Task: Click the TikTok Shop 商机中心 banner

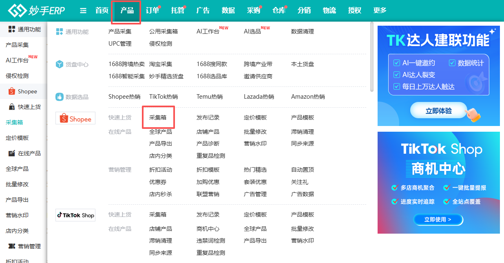Action: 439,183
